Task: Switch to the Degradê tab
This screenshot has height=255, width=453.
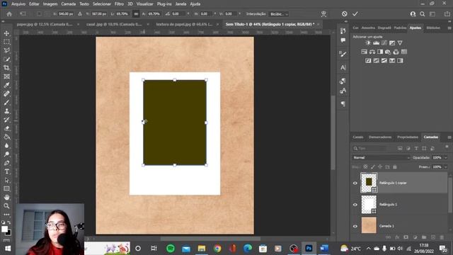Action: 384,28
